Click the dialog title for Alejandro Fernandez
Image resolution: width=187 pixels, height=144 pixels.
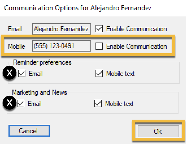click(x=78, y=8)
